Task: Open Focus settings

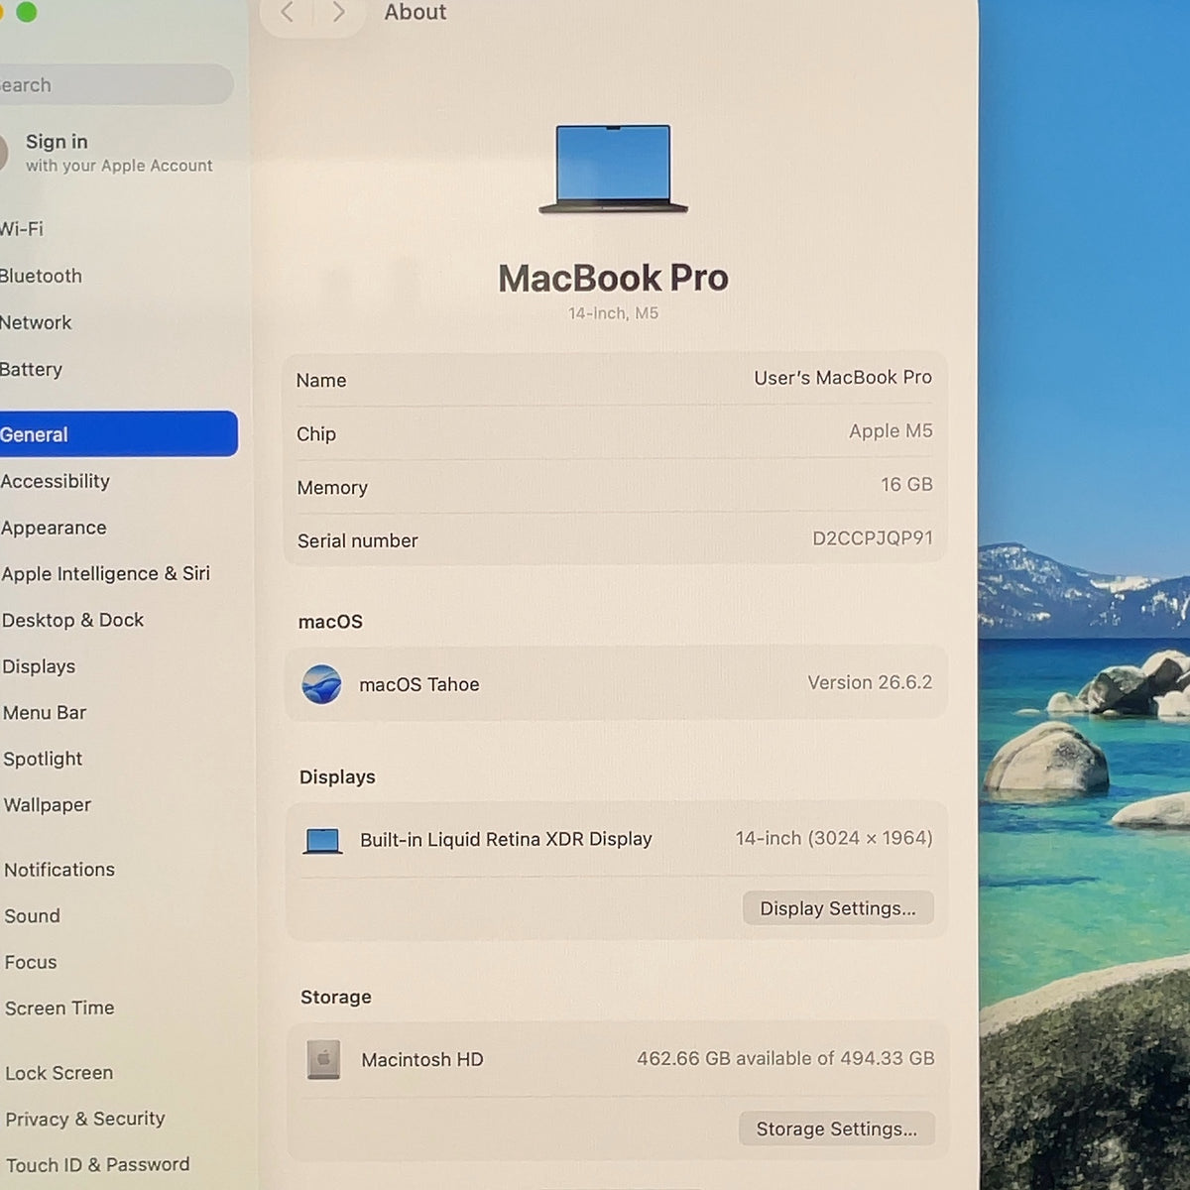Action: [x=31, y=962]
